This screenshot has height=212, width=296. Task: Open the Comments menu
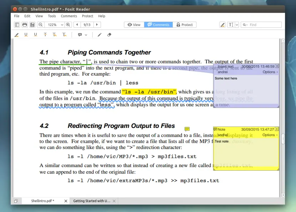[x=69, y=16]
